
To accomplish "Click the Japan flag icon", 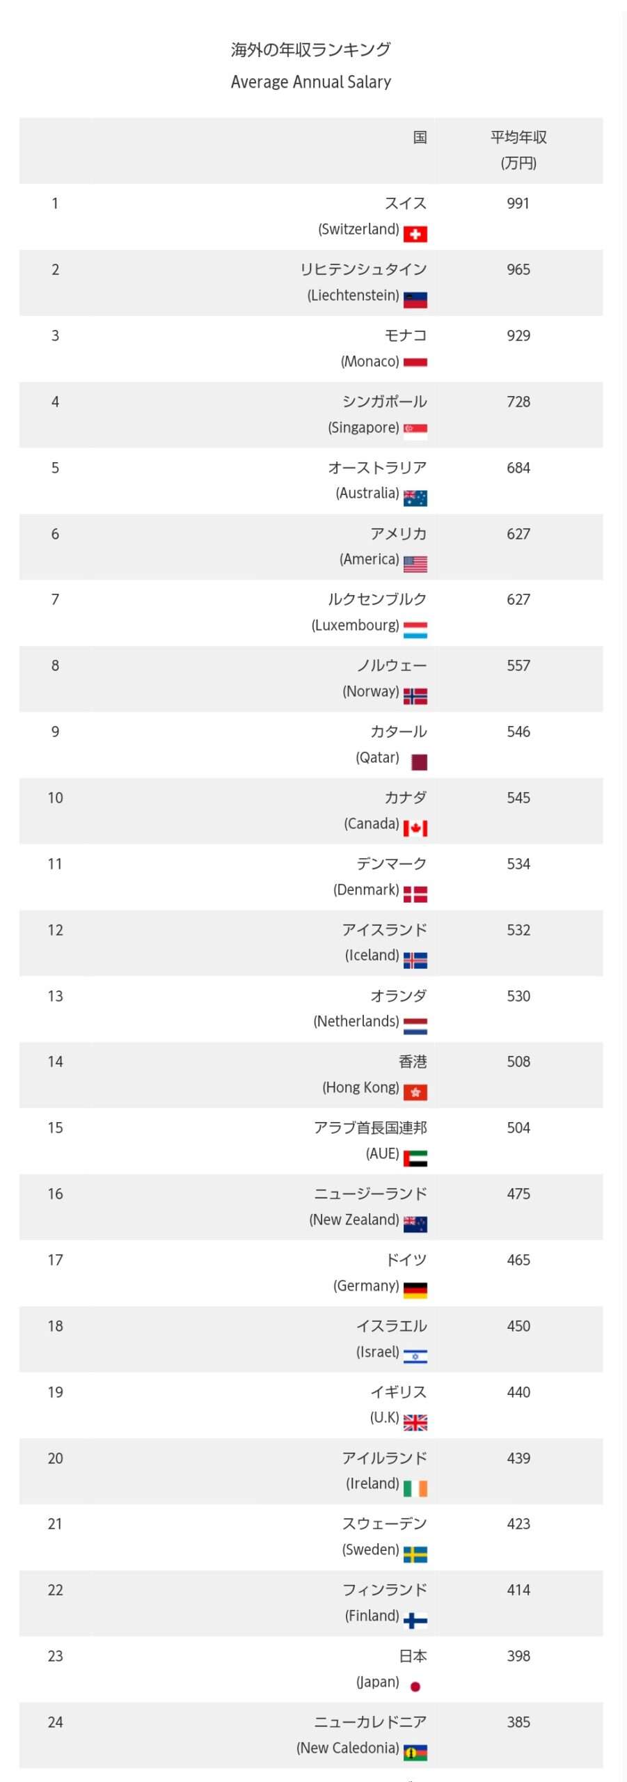I will [x=415, y=1687].
